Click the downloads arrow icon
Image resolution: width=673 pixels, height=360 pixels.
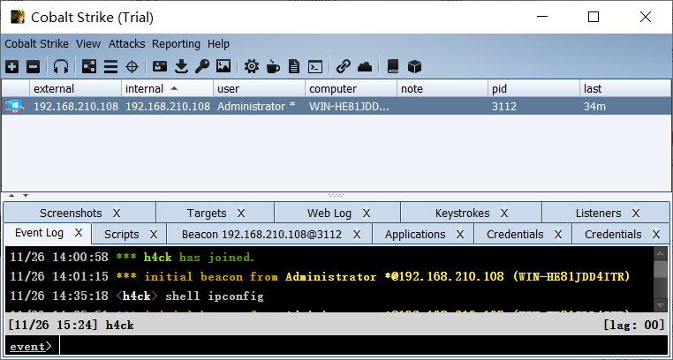point(181,66)
